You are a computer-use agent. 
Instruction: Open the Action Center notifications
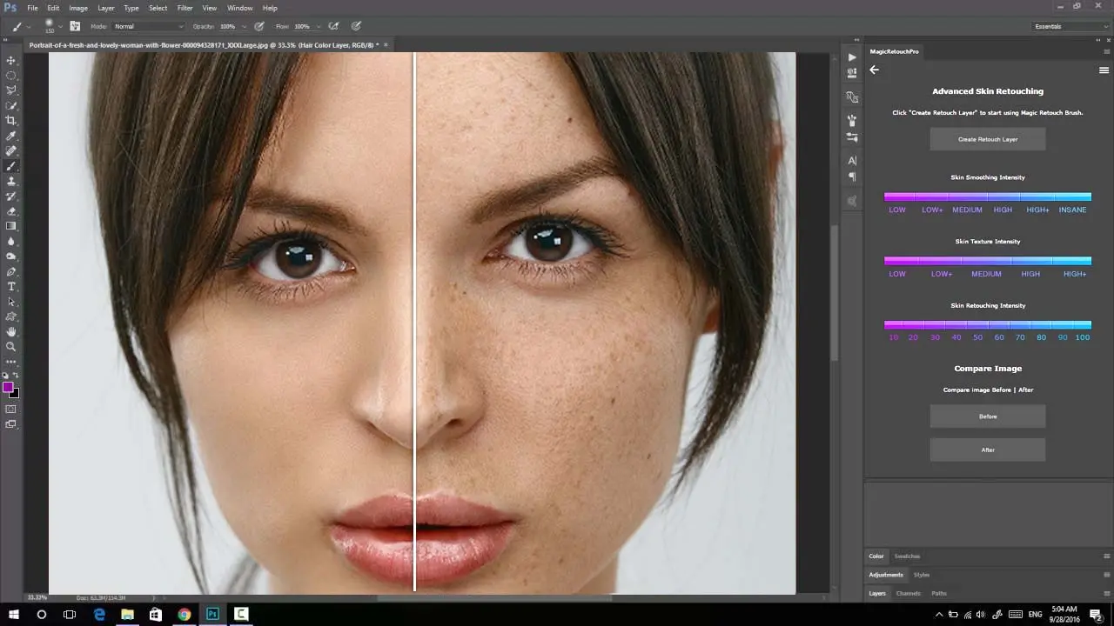pyautogui.click(x=1095, y=614)
